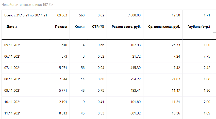
Task: Click the total period summary row label
Action: point(26,15)
